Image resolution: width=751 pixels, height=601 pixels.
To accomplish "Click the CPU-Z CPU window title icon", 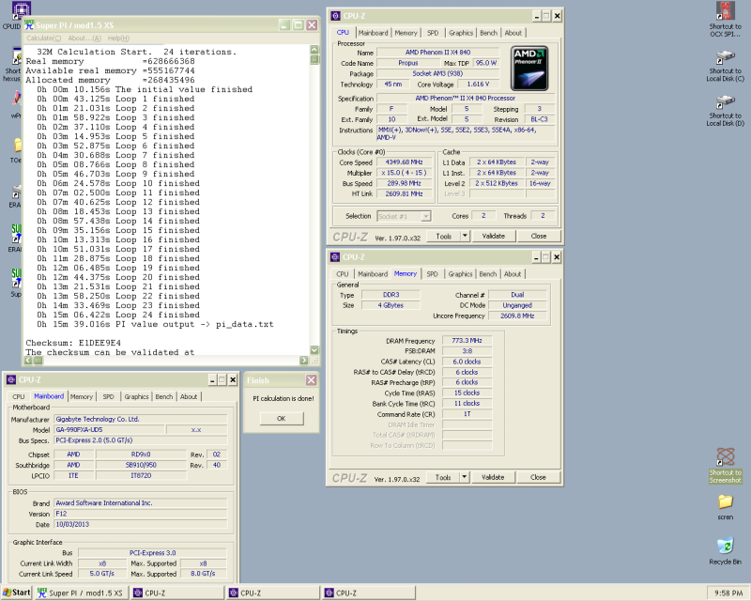I will coord(335,16).
